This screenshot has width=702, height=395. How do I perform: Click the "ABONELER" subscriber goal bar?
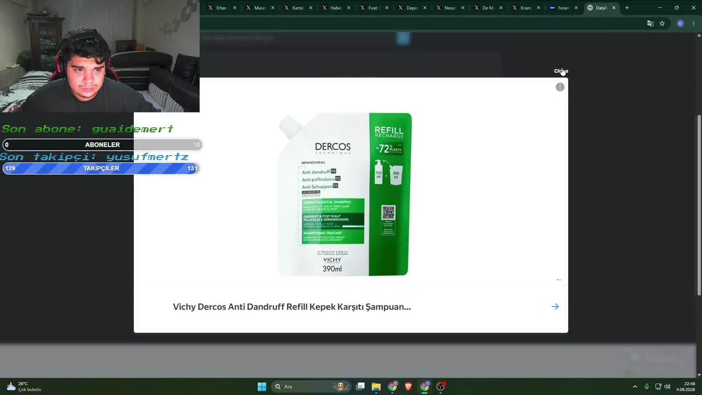coord(102,145)
